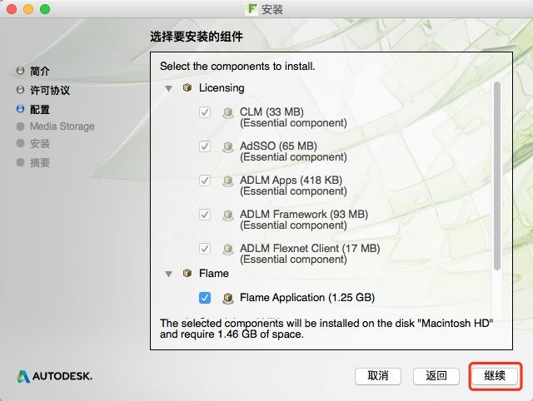
Task: Click the 返回 (Back) button
Action: [436, 376]
